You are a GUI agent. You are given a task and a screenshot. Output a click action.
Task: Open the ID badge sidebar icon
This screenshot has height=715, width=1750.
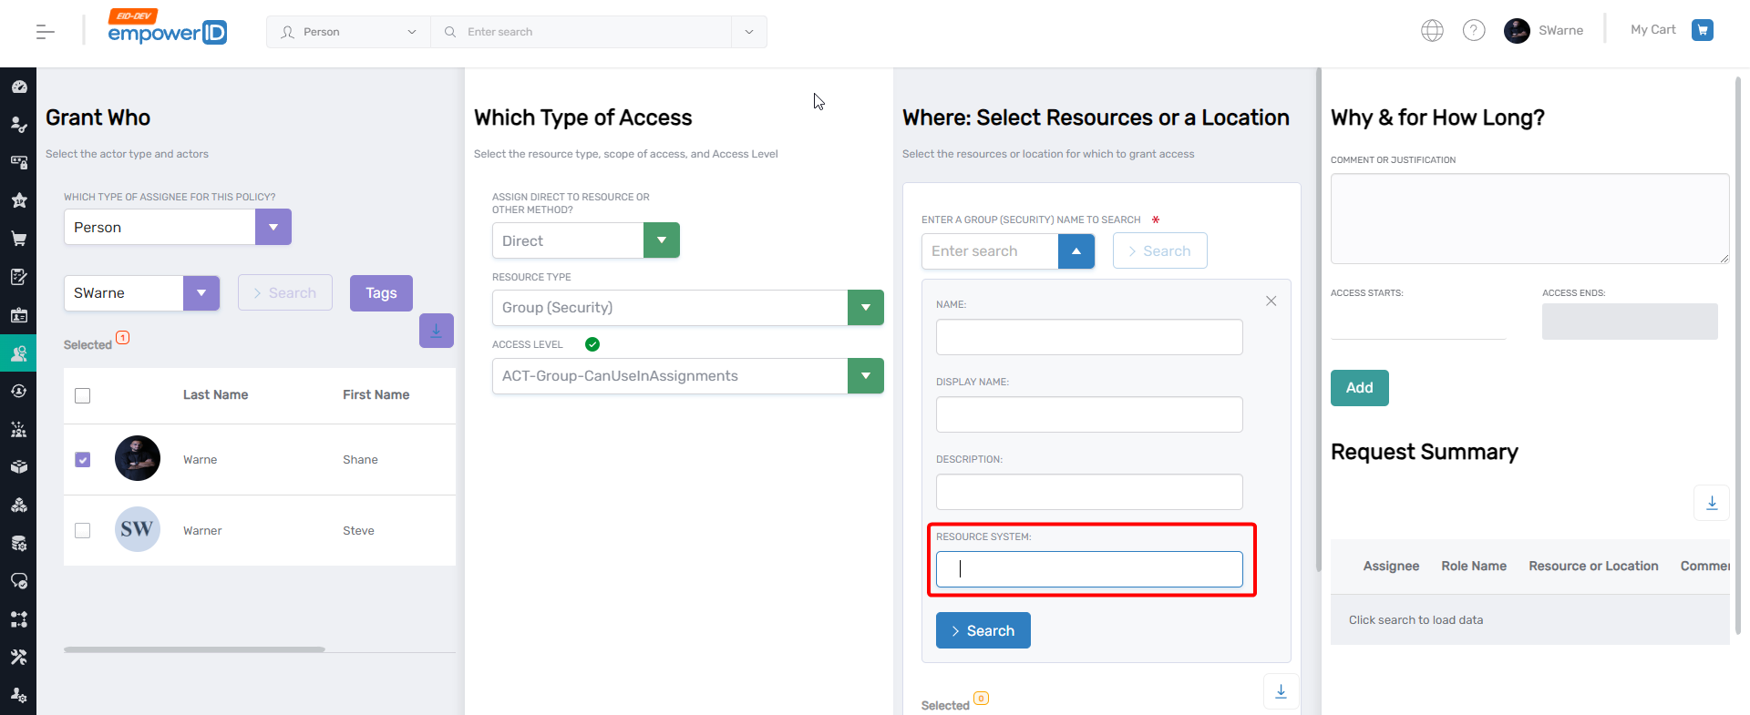click(18, 315)
